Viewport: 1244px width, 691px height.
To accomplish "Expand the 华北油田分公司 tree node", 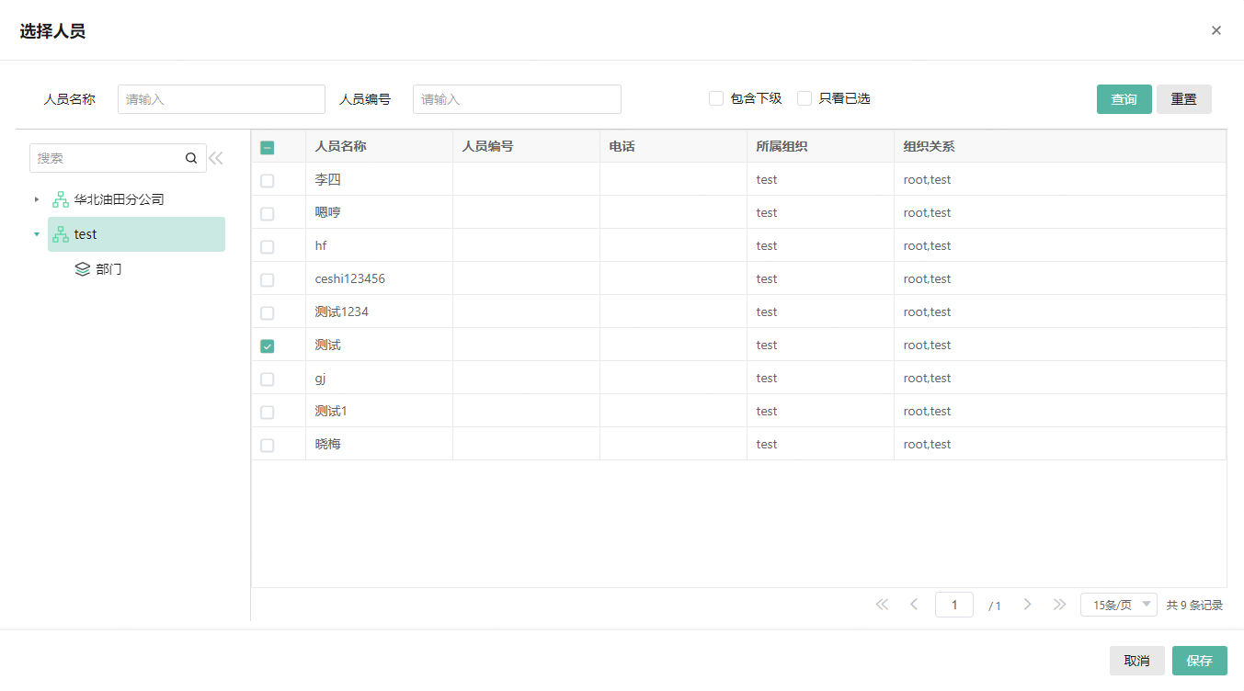I will tap(37, 198).
